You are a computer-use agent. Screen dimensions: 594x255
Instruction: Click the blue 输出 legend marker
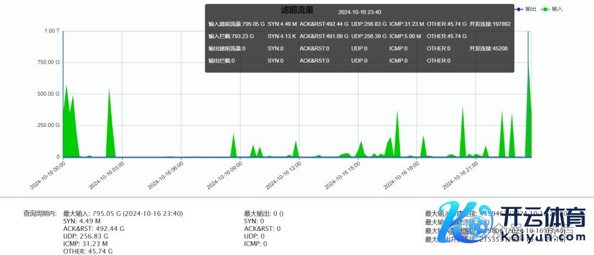point(518,9)
